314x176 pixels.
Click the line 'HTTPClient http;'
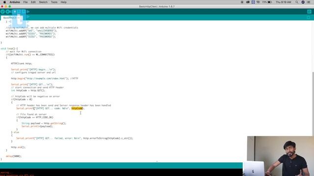pos(22,64)
